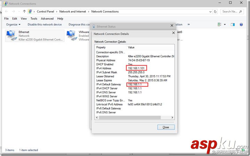Image resolution: width=250 pixels, height=156 pixels.
Task: Open the help question mark icon
Action: coord(241,24)
